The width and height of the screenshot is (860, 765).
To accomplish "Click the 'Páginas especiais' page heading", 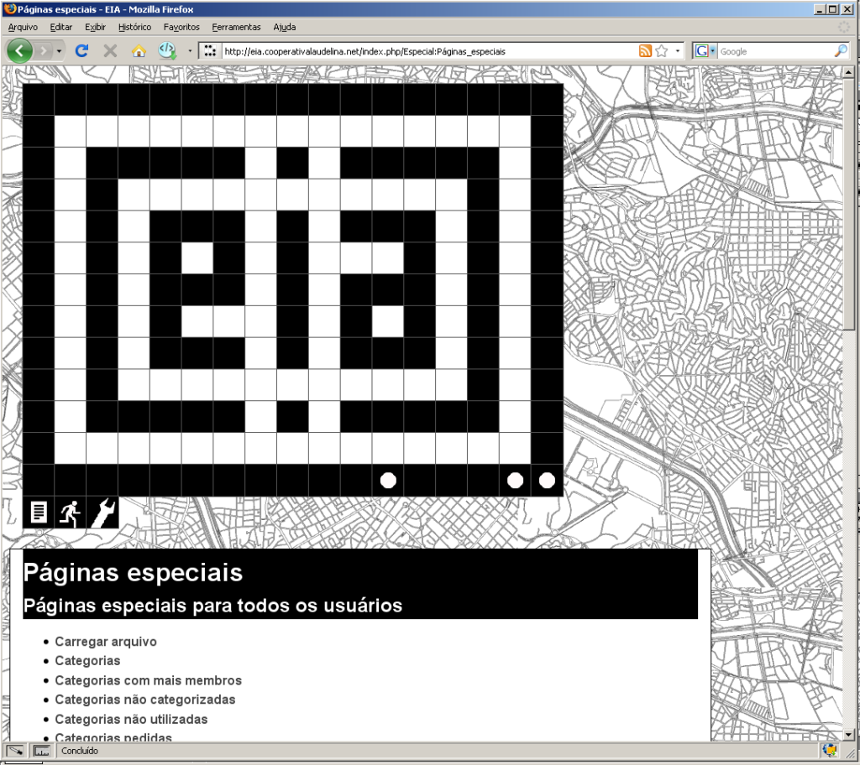I will [133, 573].
